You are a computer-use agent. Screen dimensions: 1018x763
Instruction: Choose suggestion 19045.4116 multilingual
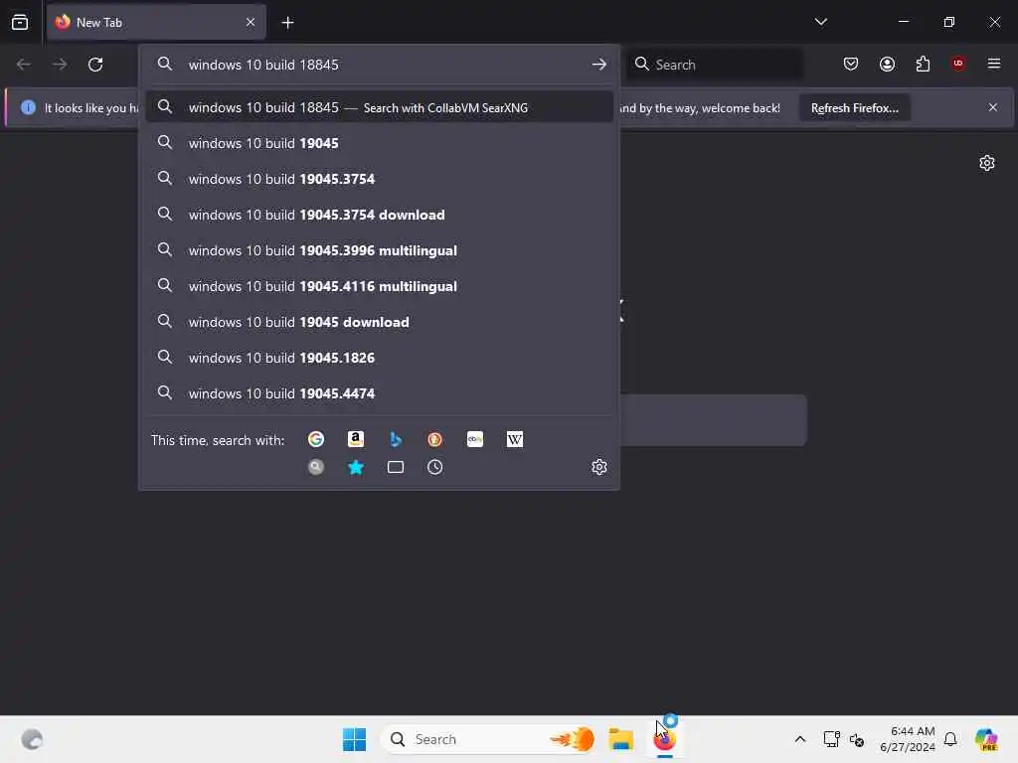pyautogui.click(x=379, y=286)
